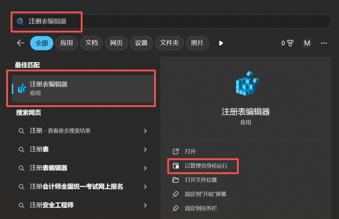339x219 pixels.
Task: Click the large Registry Editor cube icon
Action: tap(247, 83)
